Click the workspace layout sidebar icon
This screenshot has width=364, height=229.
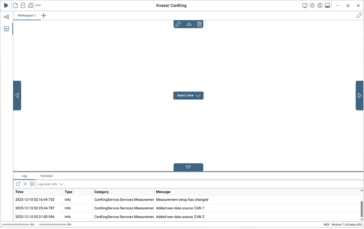(x=6, y=29)
